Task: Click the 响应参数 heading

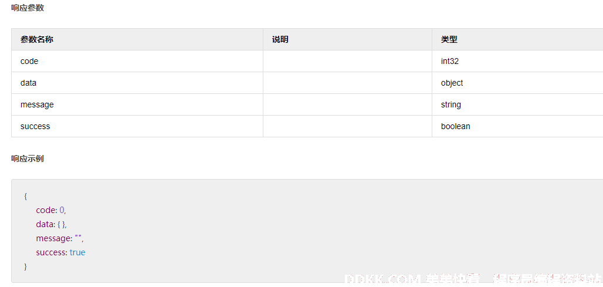Action: coord(28,8)
